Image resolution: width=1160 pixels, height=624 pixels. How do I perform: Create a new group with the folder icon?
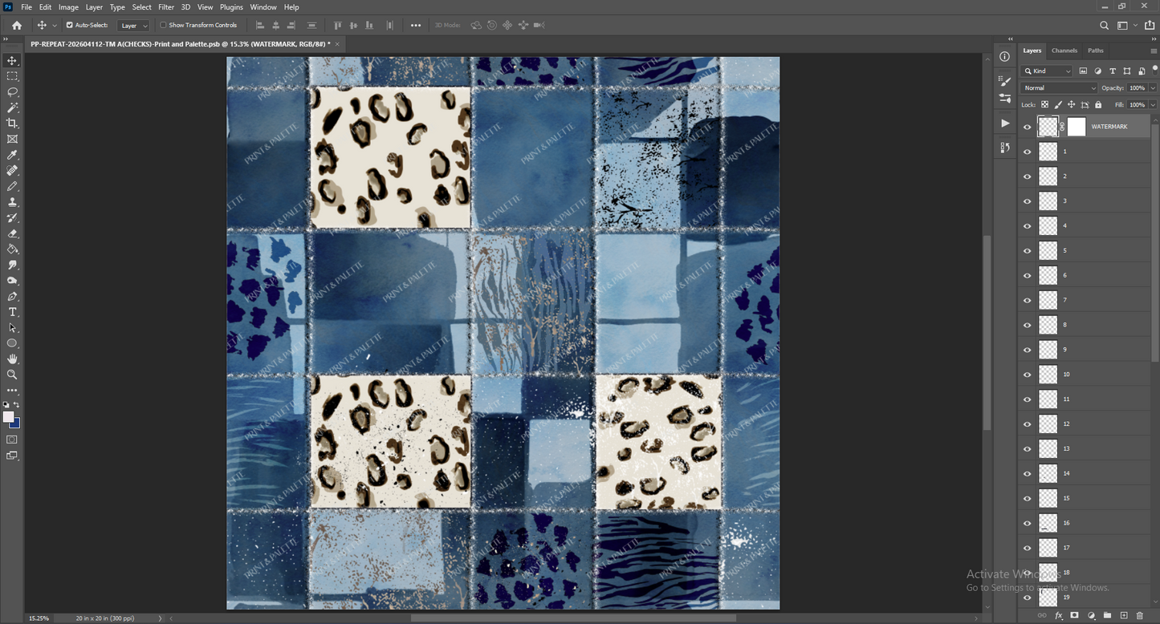point(1108,615)
